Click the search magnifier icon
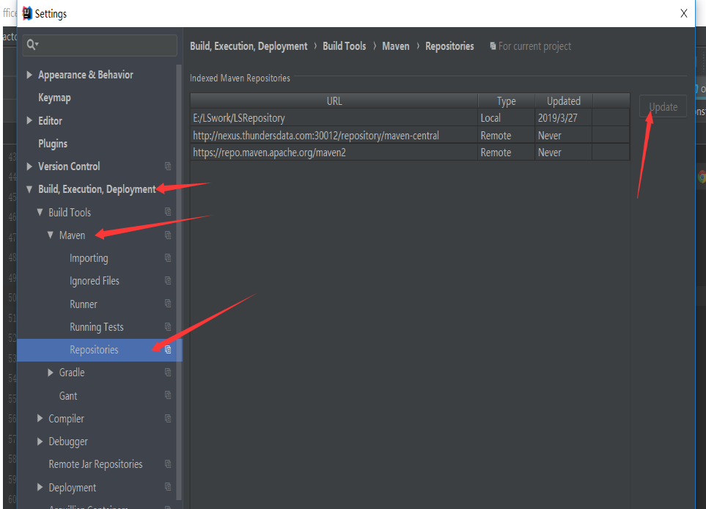The height and width of the screenshot is (509, 706). tap(32, 44)
